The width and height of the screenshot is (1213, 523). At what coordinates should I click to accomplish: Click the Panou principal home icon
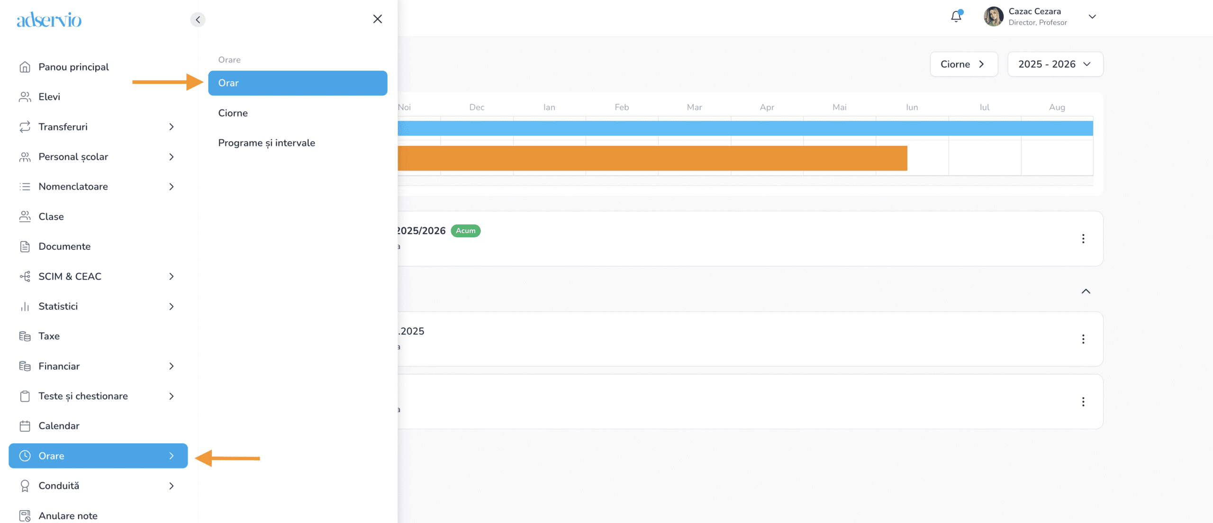[x=25, y=67]
